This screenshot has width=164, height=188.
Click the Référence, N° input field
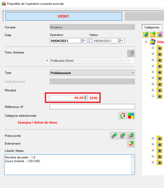92,107
